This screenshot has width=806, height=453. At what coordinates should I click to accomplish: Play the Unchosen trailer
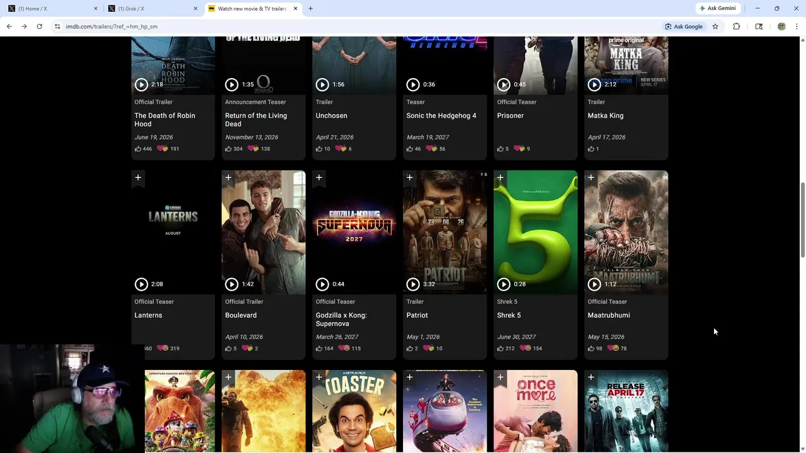(322, 84)
